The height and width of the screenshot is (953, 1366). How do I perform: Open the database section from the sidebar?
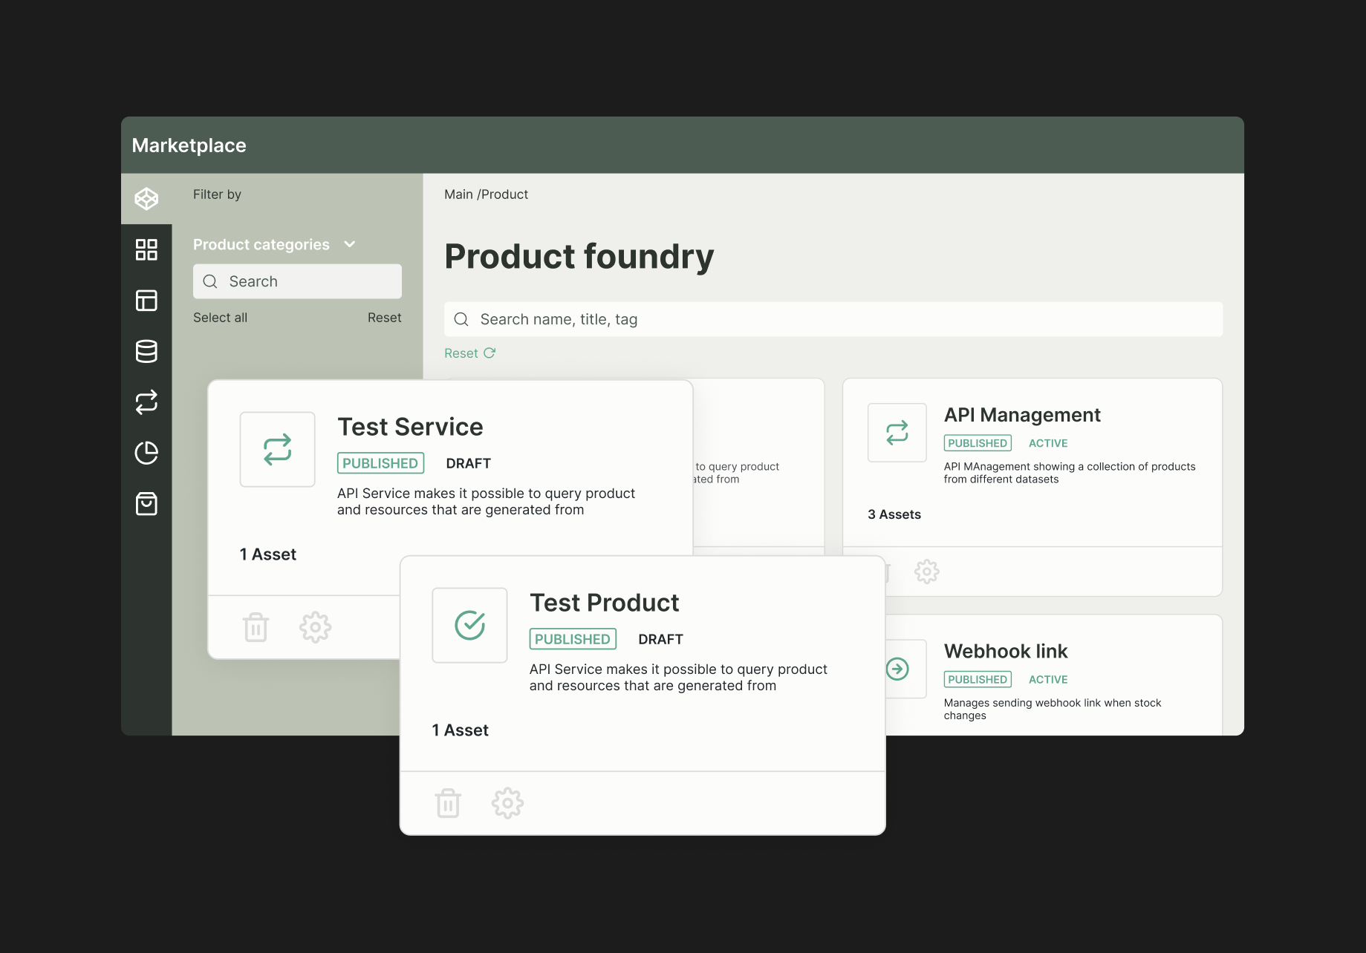point(146,351)
